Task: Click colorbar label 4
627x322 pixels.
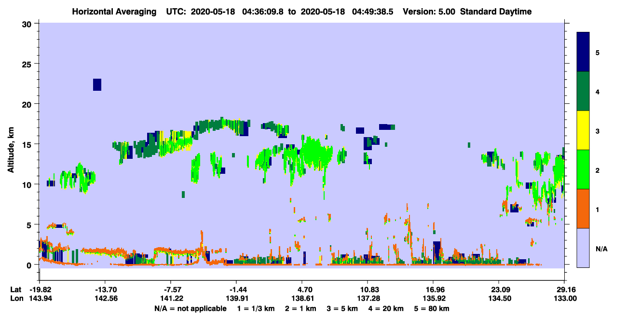Action: click(x=598, y=92)
